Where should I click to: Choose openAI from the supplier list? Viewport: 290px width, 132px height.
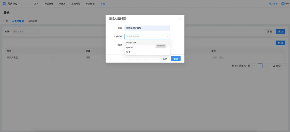click(130, 48)
